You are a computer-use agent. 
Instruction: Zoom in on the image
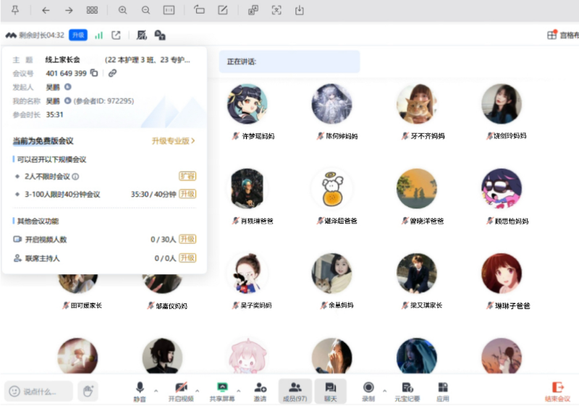click(122, 10)
